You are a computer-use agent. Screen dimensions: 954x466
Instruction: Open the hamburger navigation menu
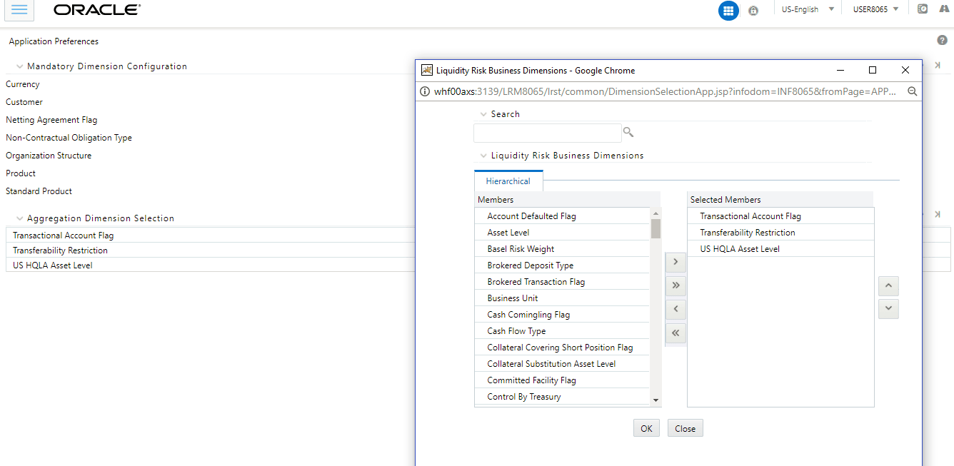click(19, 9)
